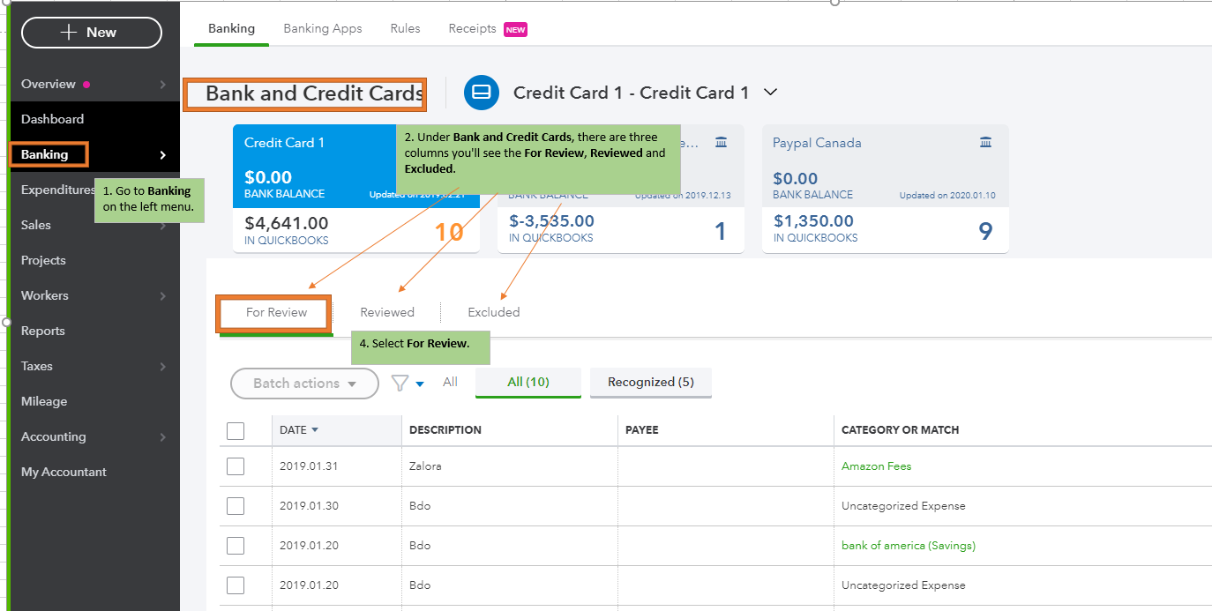Expand the Banking submenu chevron
This screenshot has height=611, width=1212.
click(x=162, y=155)
